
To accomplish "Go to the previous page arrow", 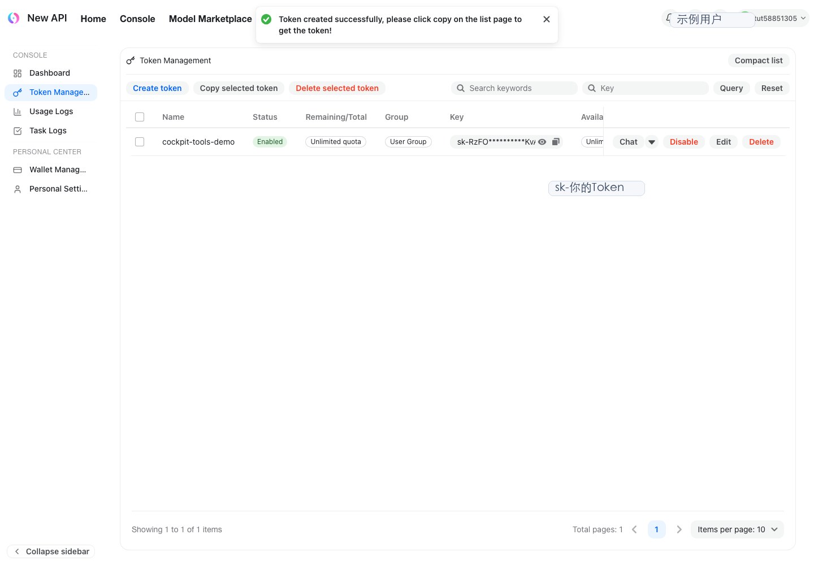I will click(x=634, y=529).
